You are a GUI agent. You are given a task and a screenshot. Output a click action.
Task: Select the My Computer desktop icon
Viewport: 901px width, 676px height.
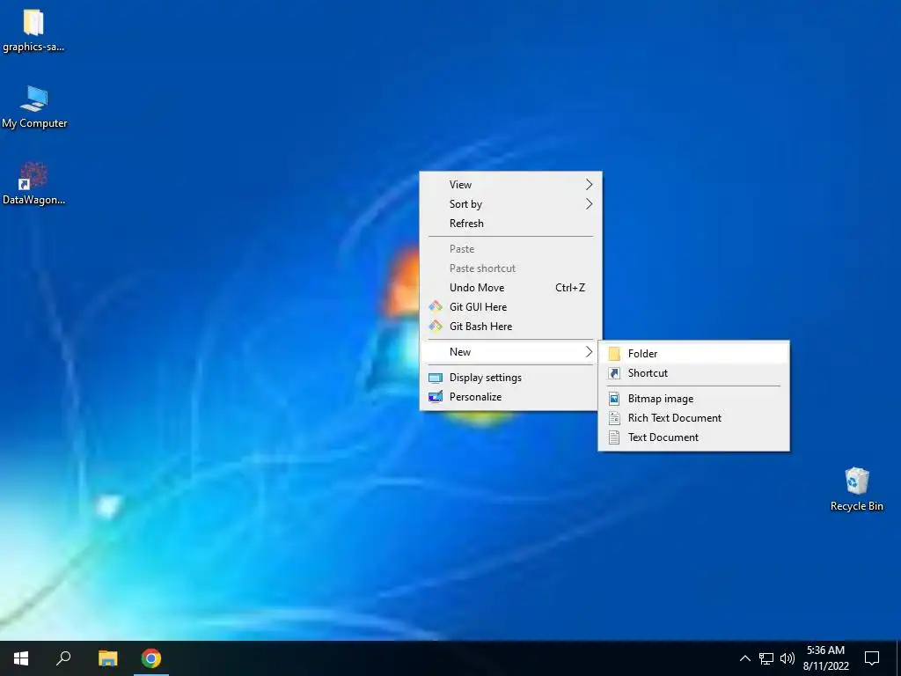pyautogui.click(x=34, y=107)
